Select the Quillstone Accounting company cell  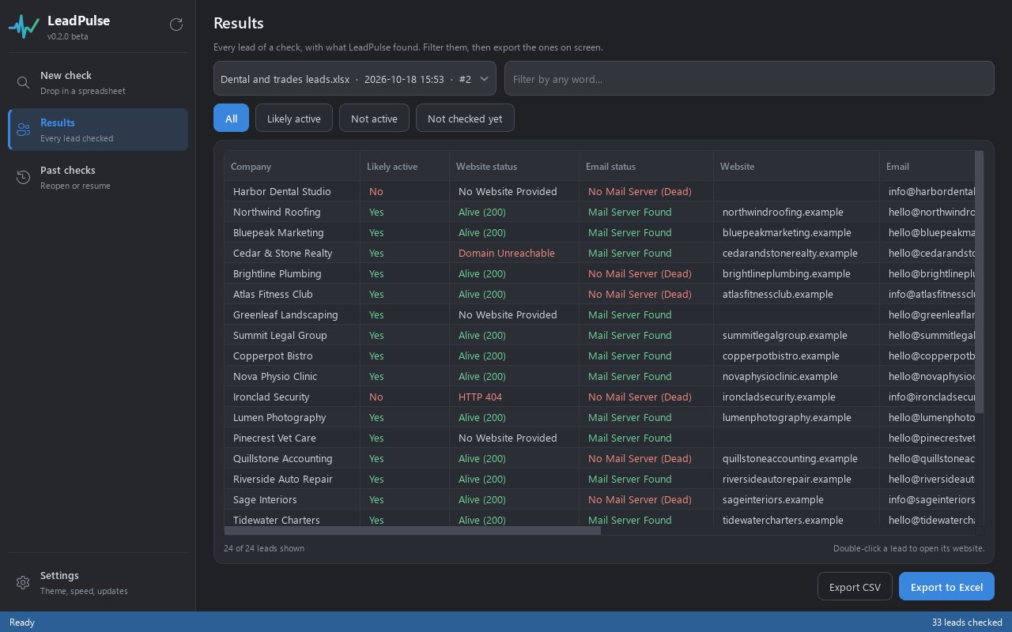292,458
